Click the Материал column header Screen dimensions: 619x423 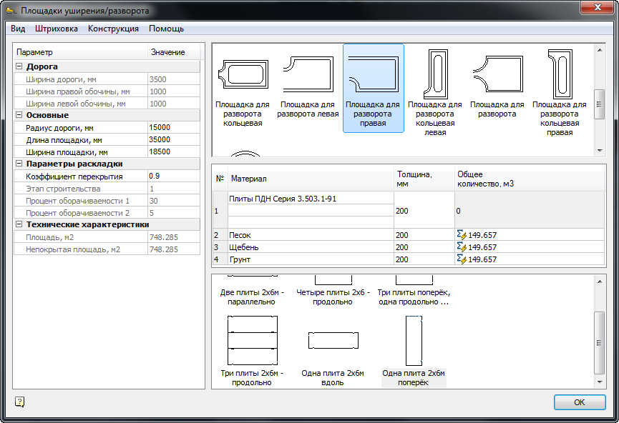click(311, 179)
